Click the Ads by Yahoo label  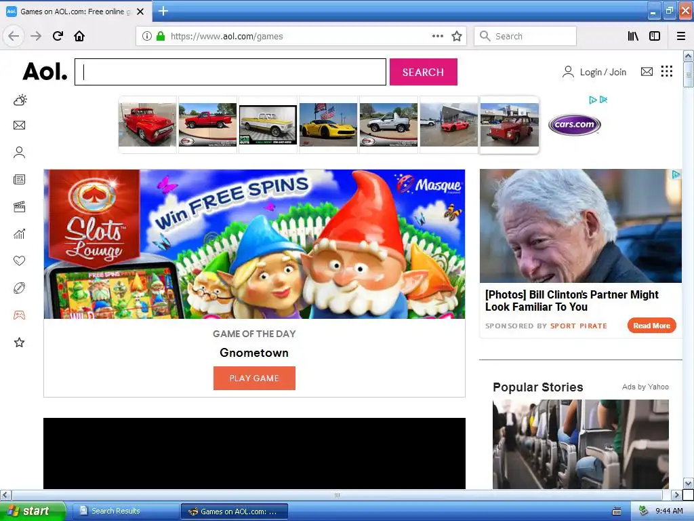[645, 387]
